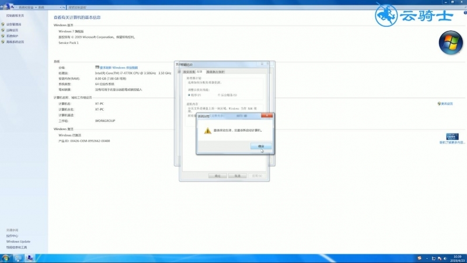The width and height of the screenshot is (467, 263).
Task: Click the 更改设置 link beside computer name
Action: click(447, 104)
